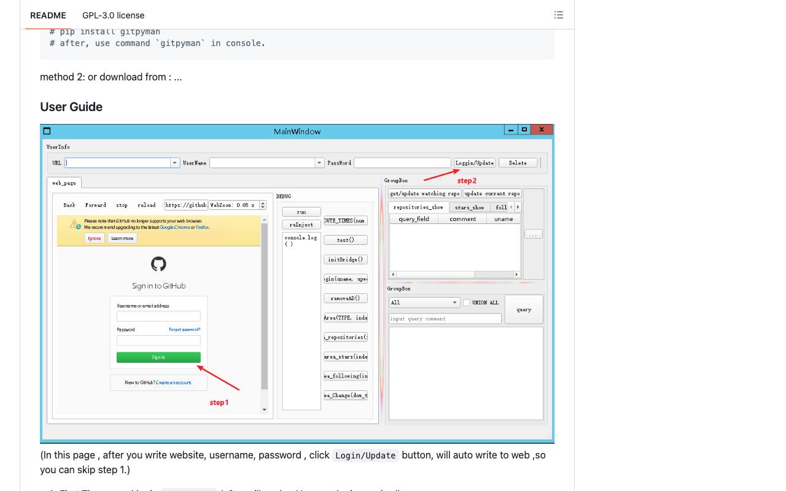Click the initBridge() button
The height and width of the screenshot is (491, 786).
click(346, 260)
